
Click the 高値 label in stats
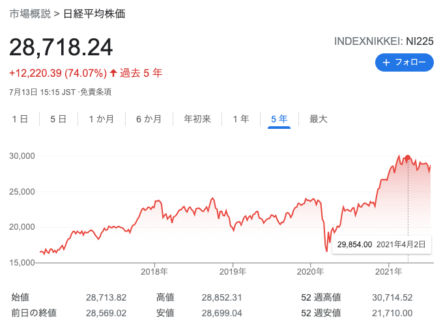[x=165, y=297]
